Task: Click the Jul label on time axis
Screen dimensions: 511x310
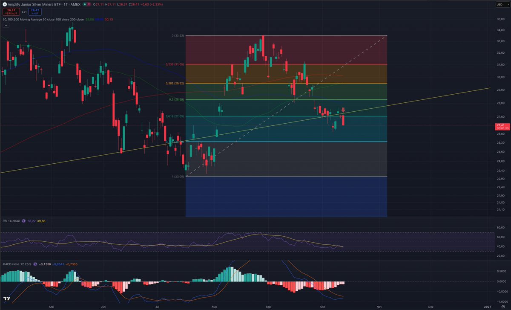Action: [158, 306]
